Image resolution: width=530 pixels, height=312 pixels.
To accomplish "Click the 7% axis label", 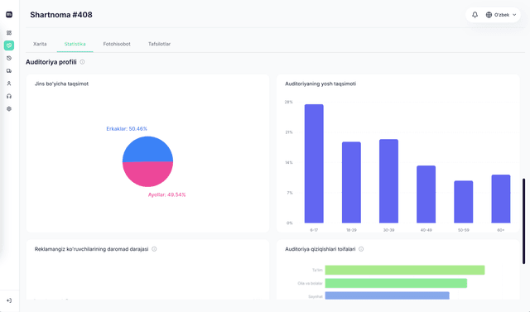I will (290, 193).
